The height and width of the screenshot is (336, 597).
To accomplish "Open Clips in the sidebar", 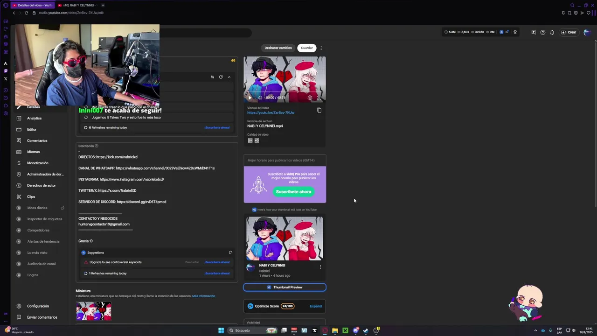I will 31,196.
